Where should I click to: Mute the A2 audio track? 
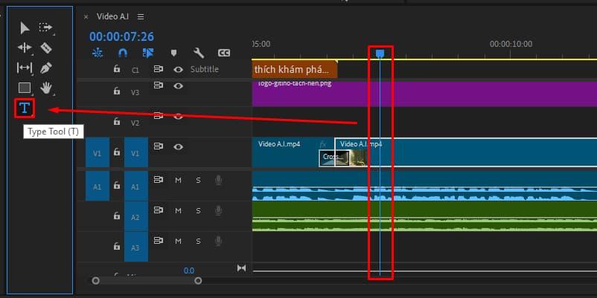click(178, 210)
